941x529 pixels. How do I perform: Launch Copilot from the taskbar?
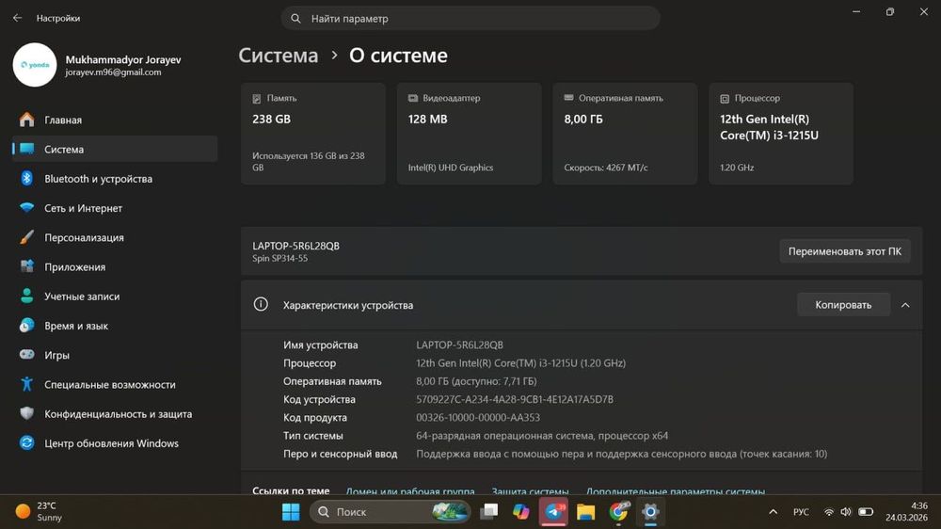pos(521,512)
